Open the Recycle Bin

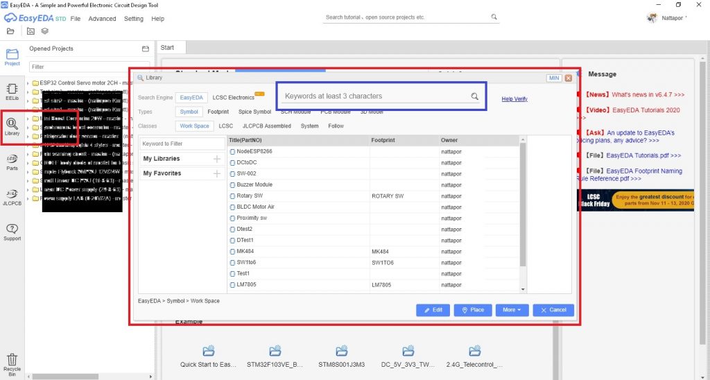pos(12,365)
